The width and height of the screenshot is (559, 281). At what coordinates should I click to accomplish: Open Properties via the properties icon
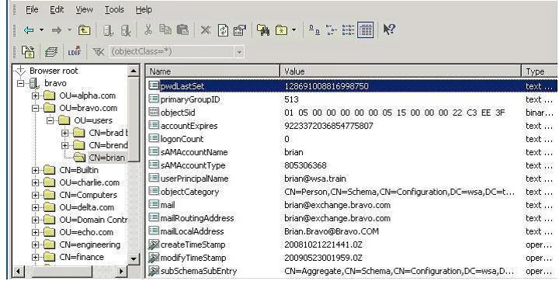point(240,30)
